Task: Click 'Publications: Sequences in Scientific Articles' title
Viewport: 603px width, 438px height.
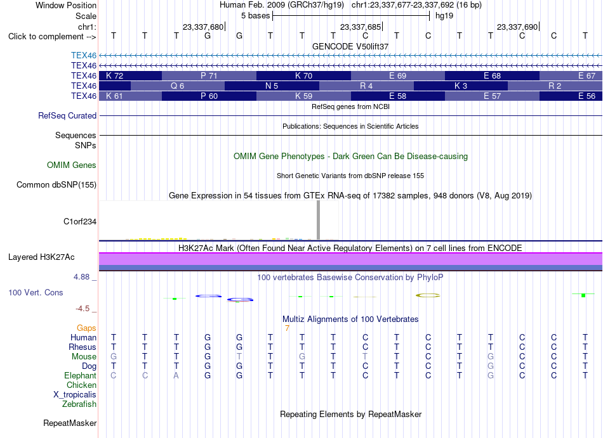Action: (350, 126)
